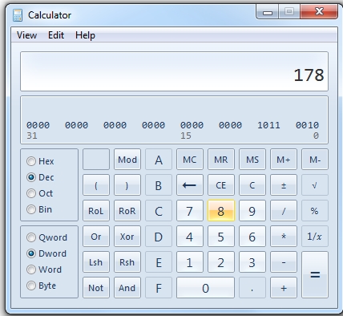343x316 pixels.
Task: Click the hex digit D button
Action: (159, 237)
